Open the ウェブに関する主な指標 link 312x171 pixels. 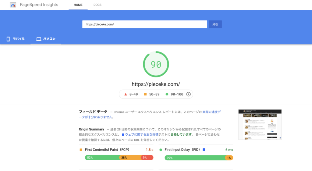click(x=142, y=134)
